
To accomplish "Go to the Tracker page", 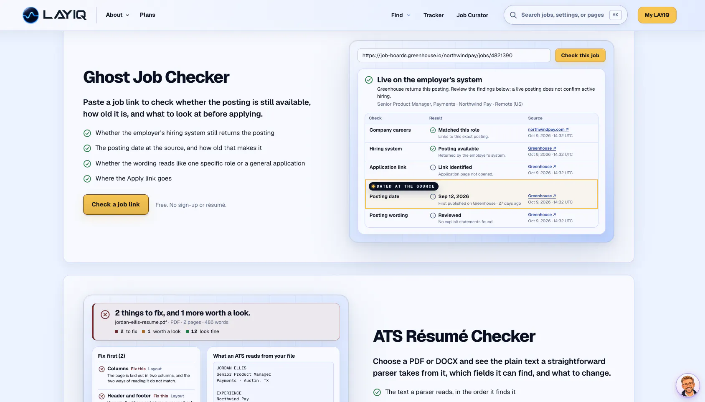I will [x=434, y=15].
